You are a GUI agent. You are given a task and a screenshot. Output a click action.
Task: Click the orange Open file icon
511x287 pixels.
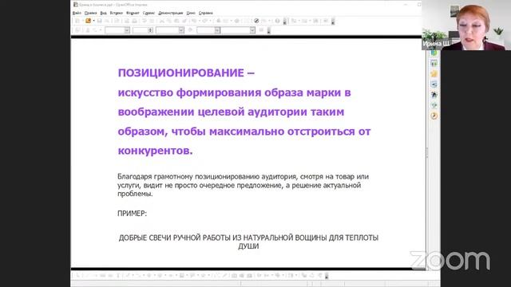(88, 21)
